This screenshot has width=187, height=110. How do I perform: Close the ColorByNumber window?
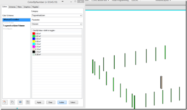81,1
